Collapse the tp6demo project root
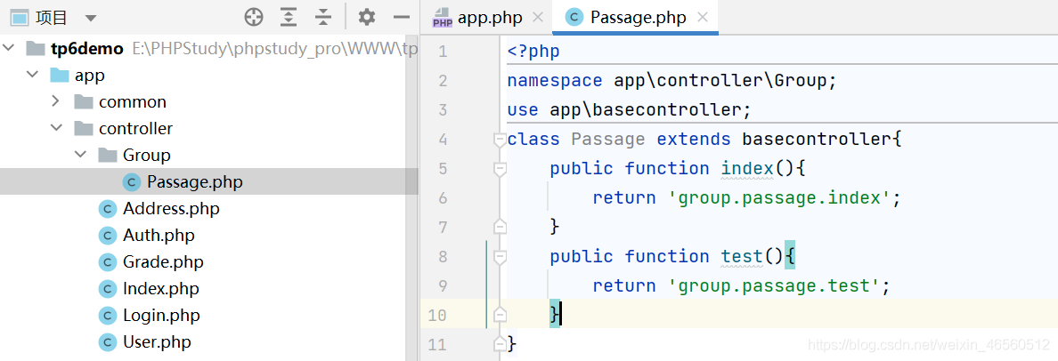 point(9,49)
